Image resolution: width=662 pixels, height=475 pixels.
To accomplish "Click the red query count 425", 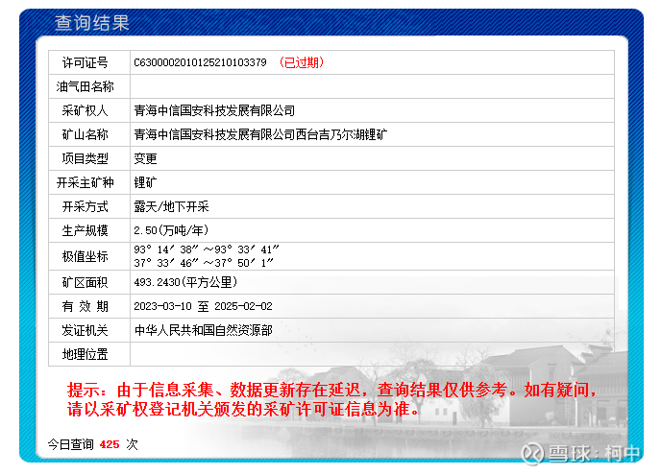I will point(110,444).
